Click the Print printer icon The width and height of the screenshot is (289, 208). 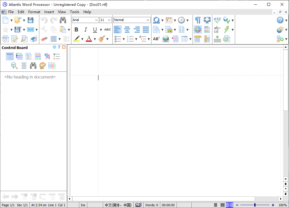click(34, 39)
